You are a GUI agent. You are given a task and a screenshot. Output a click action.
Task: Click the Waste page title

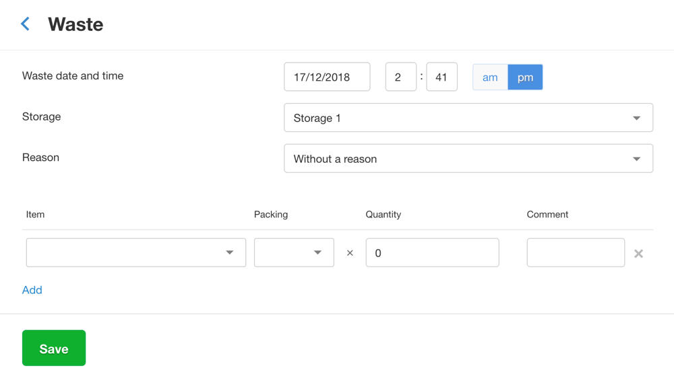coord(75,24)
